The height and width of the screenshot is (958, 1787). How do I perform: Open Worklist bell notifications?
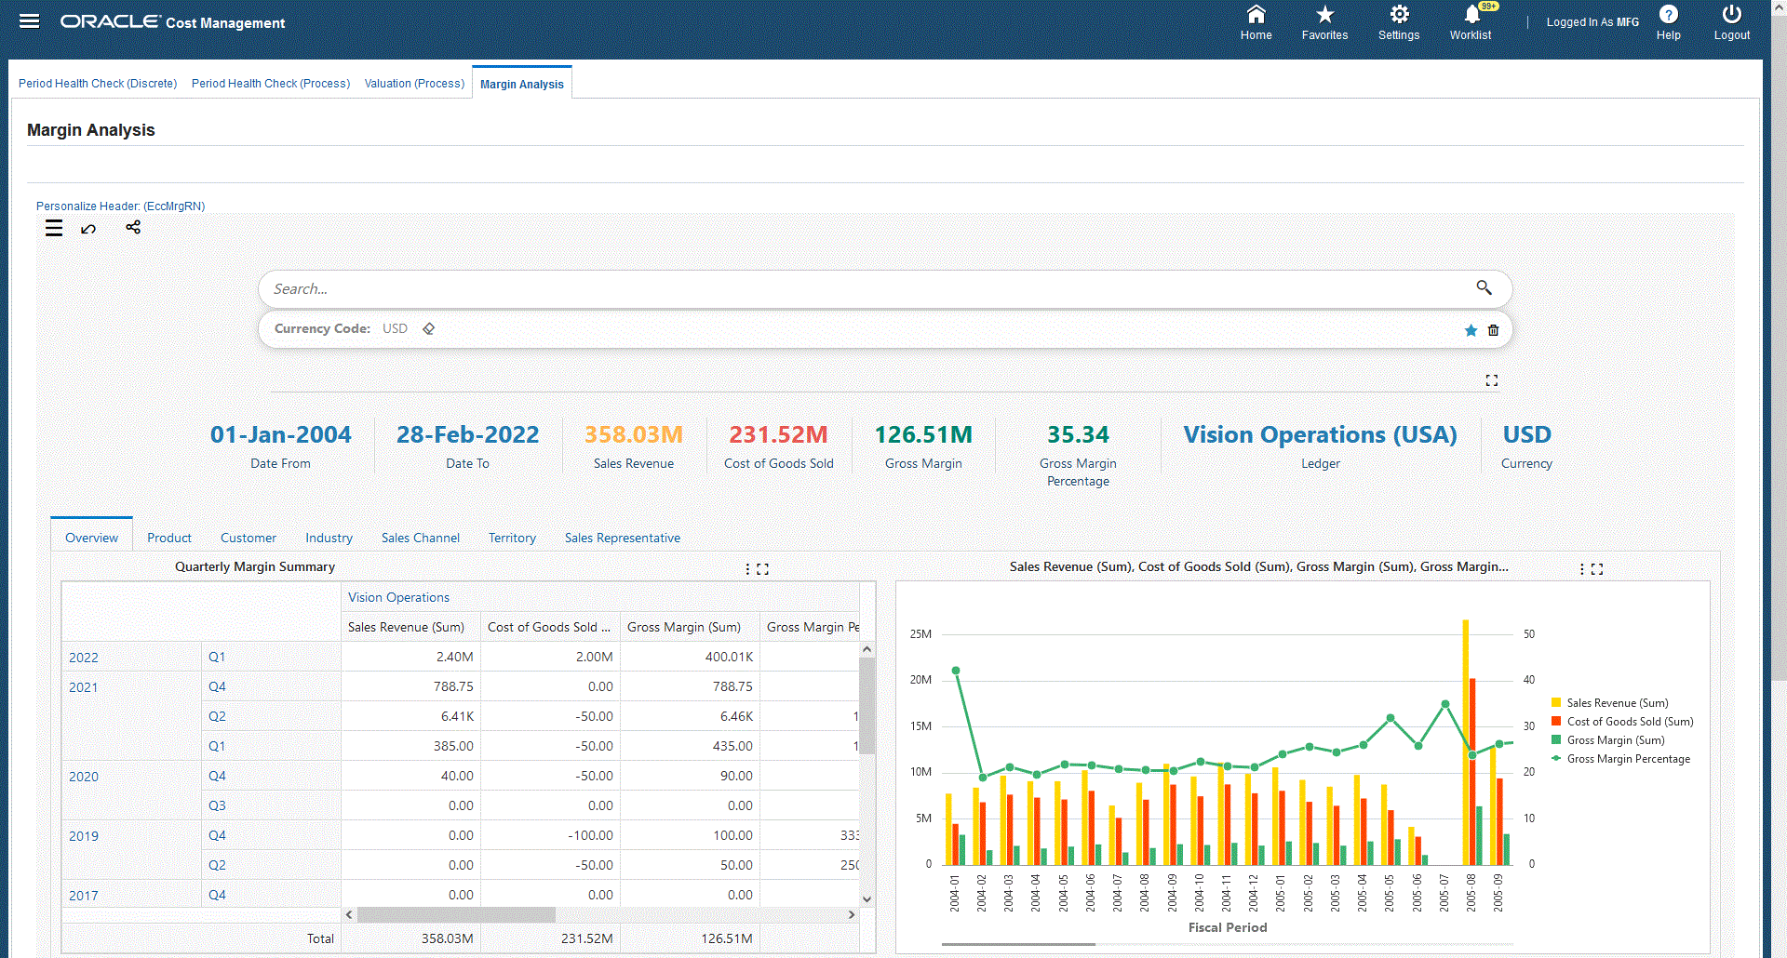(1471, 15)
